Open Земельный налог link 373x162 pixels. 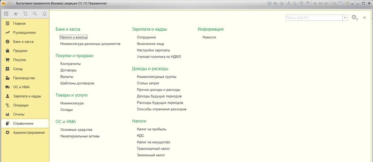[151, 155]
